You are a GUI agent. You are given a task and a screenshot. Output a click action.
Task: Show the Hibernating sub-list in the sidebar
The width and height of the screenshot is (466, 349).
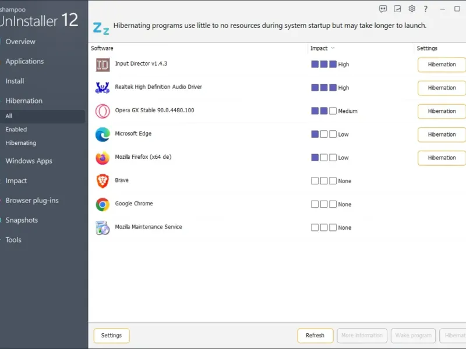tap(21, 143)
